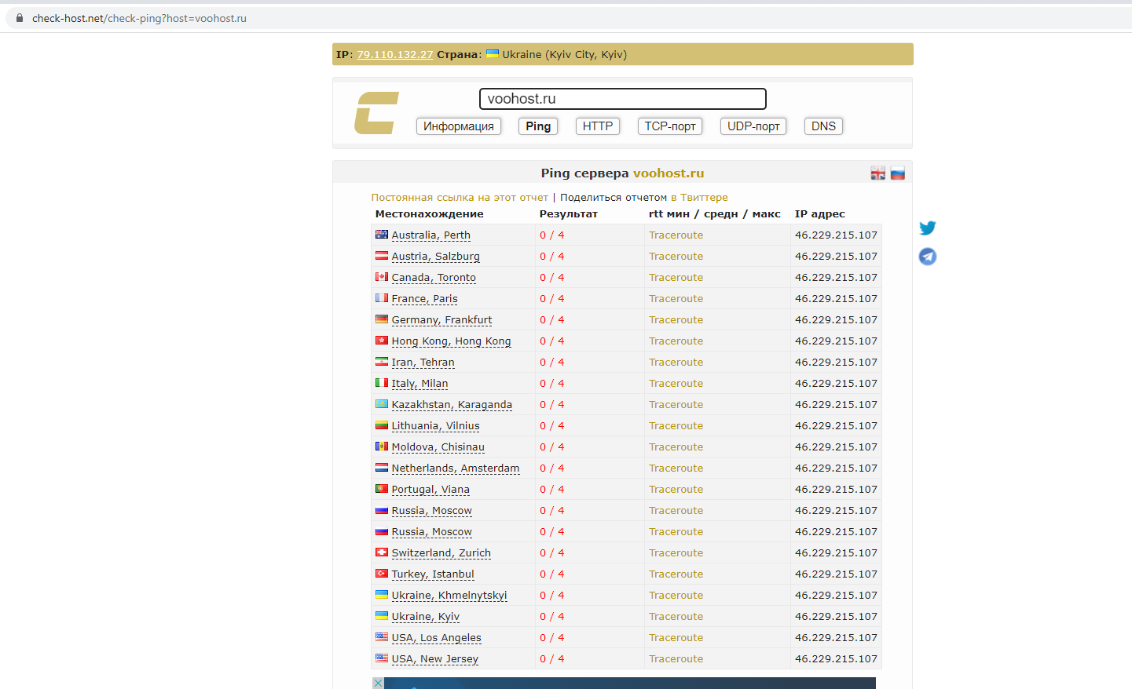Image resolution: width=1132 pixels, height=689 pixels.
Task: Click the browser address bar URL
Action: click(x=139, y=18)
